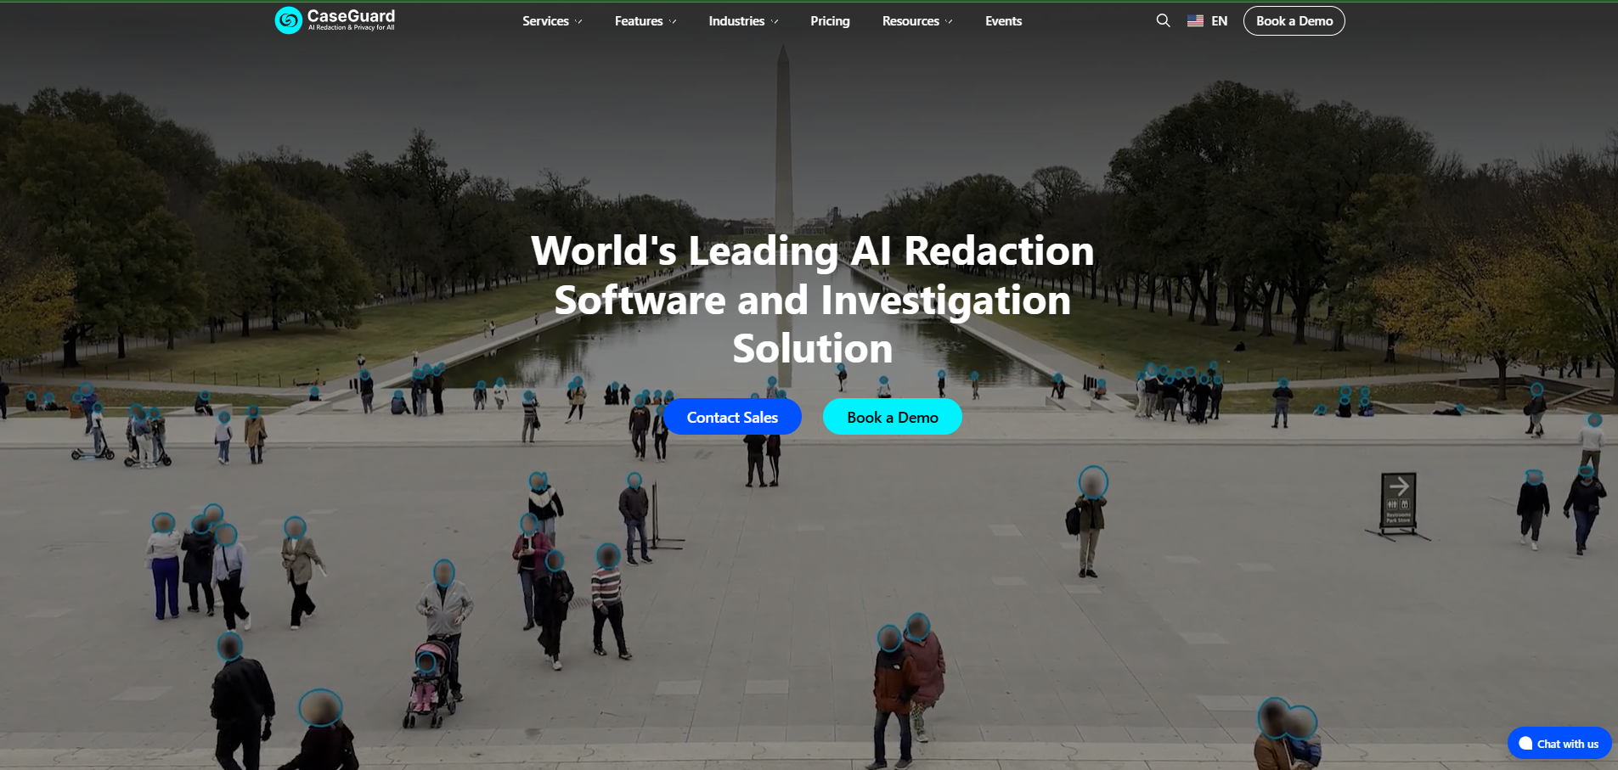The width and height of the screenshot is (1618, 770).
Task: Expand the Services dropdown menu
Action: pos(552,21)
